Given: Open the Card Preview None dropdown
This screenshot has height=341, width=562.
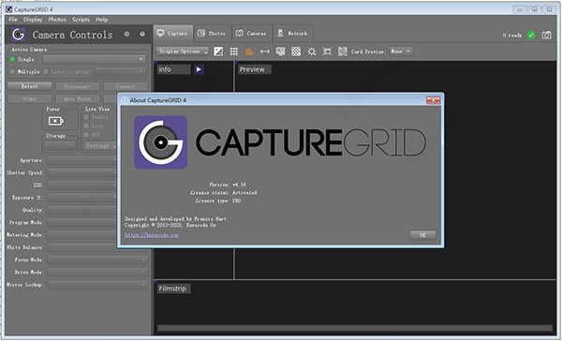Looking at the screenshot, I should [x=401, y=52].
